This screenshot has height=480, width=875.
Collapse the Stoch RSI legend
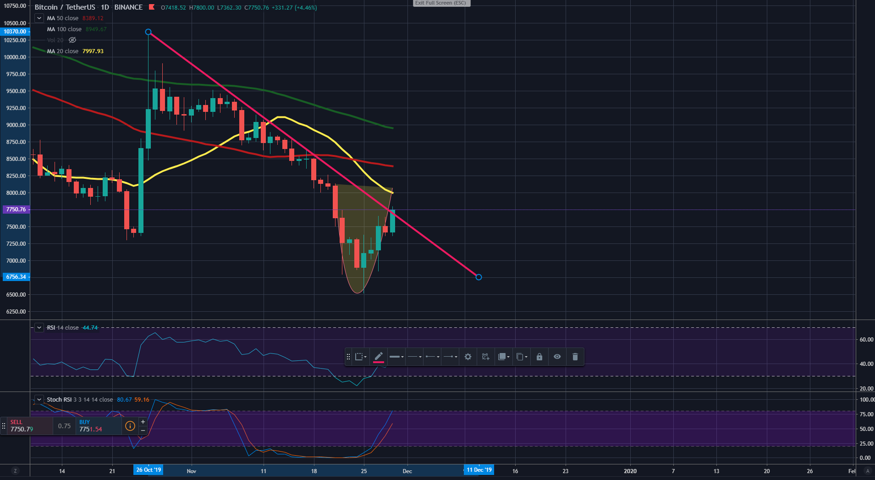pos(39,400)
